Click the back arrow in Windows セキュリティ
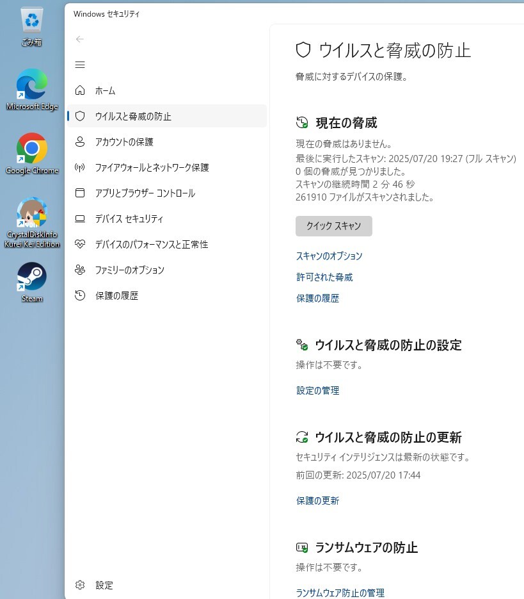Image resolution: width=524 pixels, height=599 pixels. tap(80, 39)
